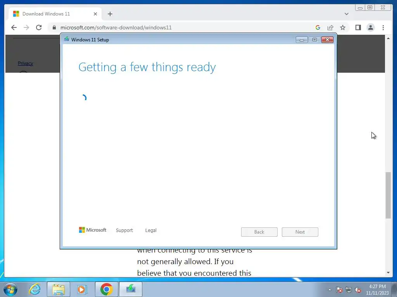Viewport: 397px width, 297px height.
Task: Click the Google icon in address bar
Action: tap(318, 27)
